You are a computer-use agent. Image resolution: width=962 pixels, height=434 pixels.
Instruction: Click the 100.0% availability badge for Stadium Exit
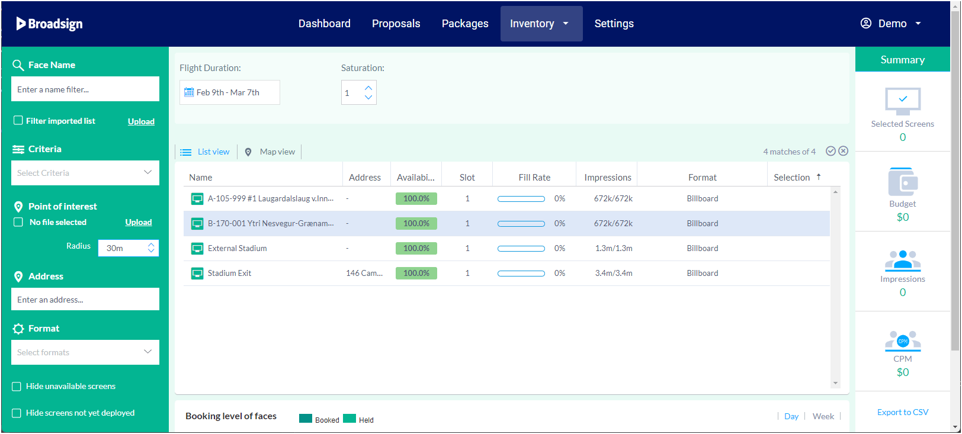click(x=416, y=274)
